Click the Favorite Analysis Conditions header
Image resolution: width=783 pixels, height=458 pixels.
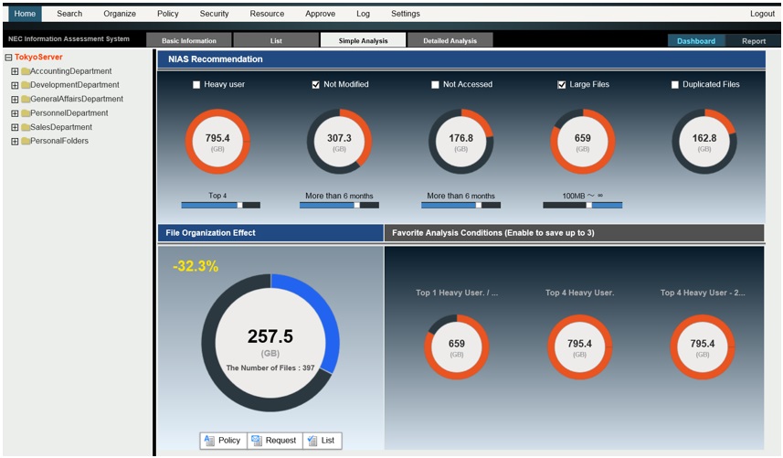pos(575,233)
